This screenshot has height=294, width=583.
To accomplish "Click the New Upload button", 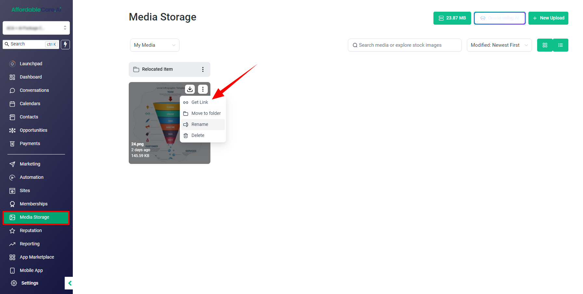I will point(548,18).
